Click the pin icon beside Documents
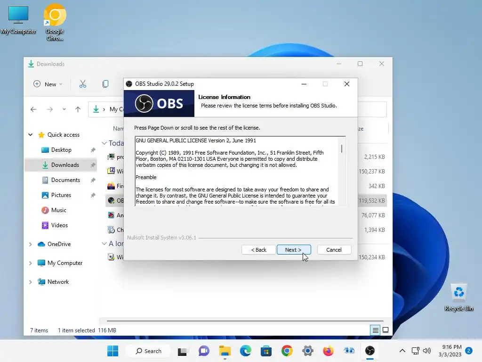The image size is (482, 362). pyautogui.click(x=93, y=180)
